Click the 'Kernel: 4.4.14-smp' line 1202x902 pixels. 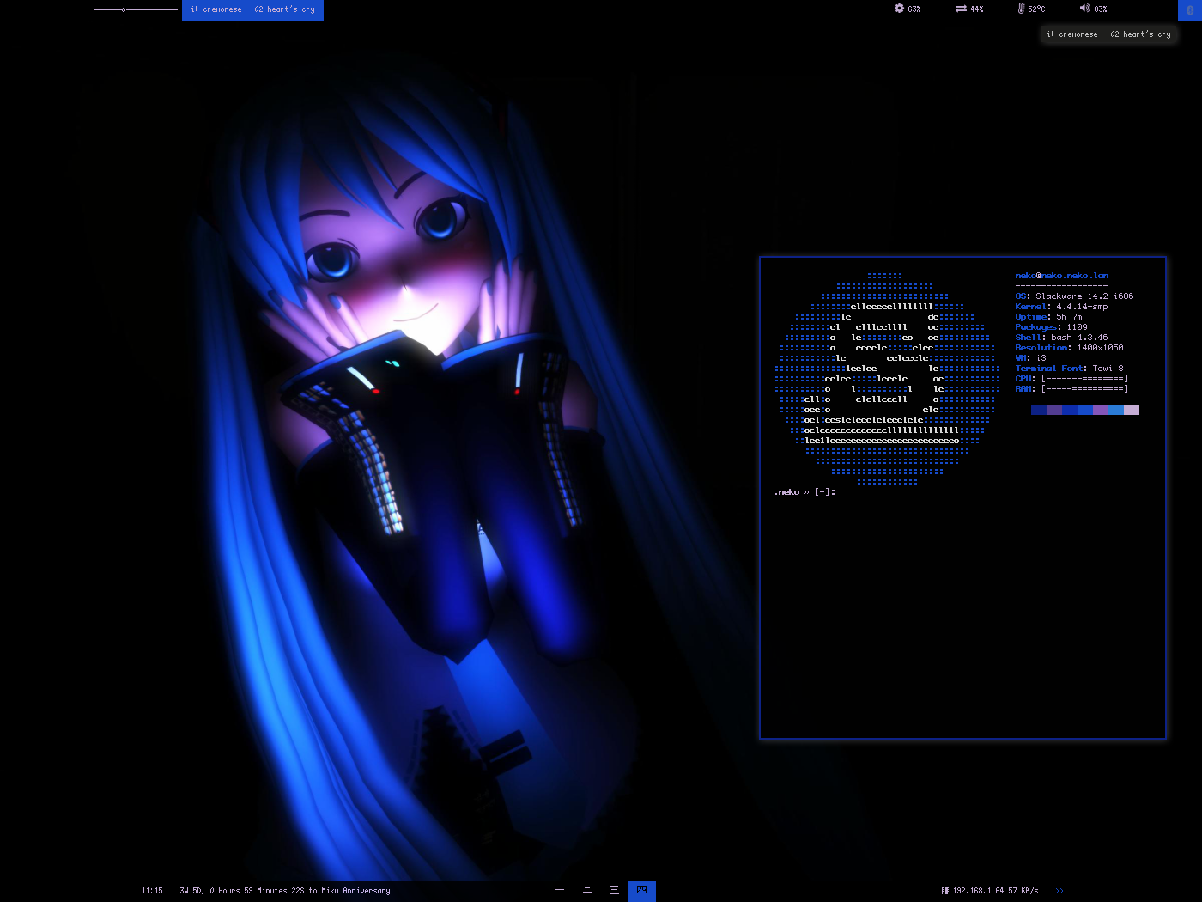point(1061,307)
